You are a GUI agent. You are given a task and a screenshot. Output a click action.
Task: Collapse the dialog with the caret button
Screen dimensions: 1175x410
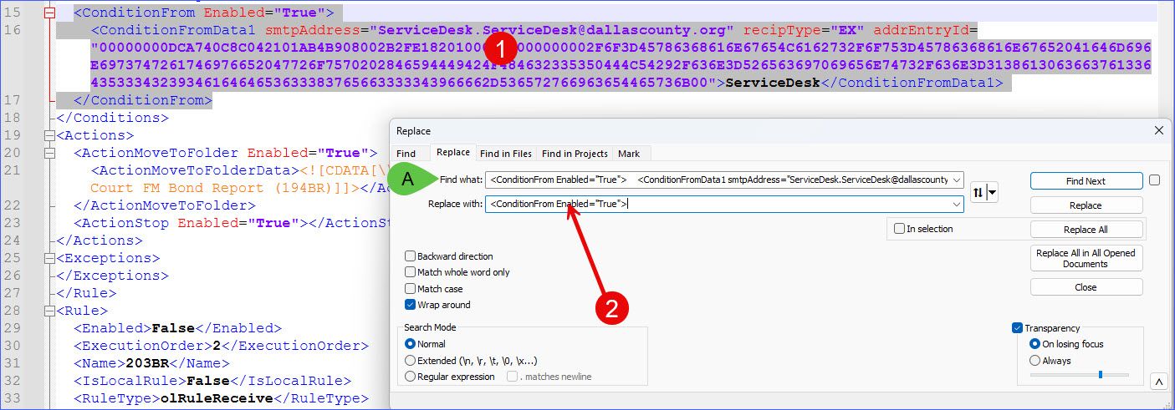tap(1158, 382)
